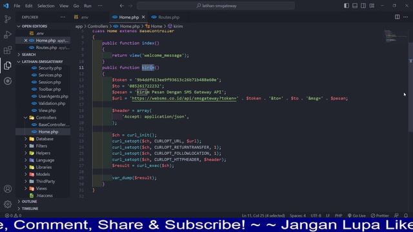The height and width of the screenshot is (232, 413).
Task: Close Home.php in Open Editors list
Action: pyautogui.click(x=26, y=41)
